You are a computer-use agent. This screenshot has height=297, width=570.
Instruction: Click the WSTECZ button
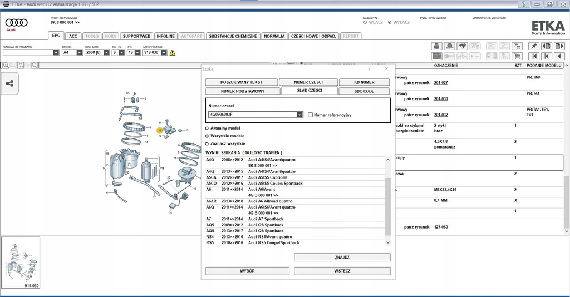tap(342, 271)
